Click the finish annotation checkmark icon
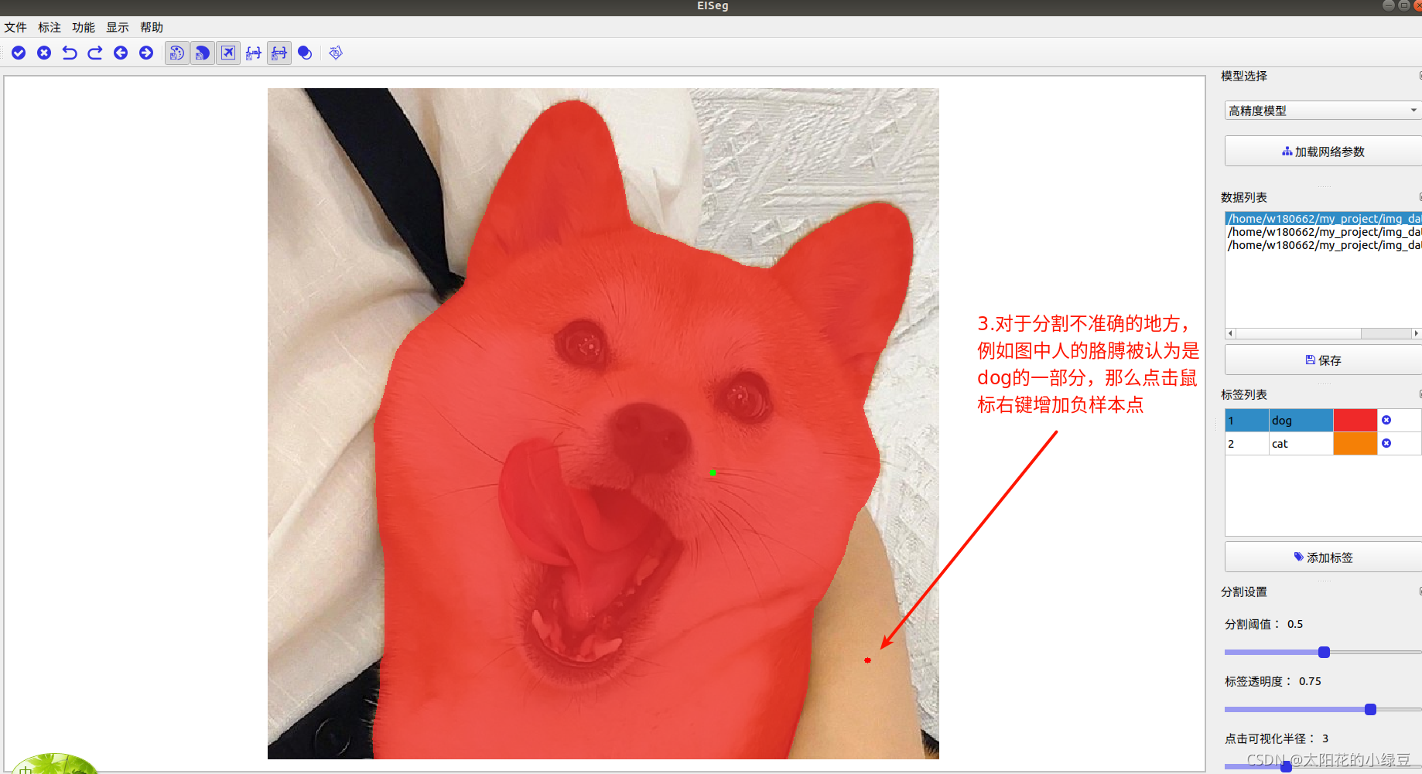Viewport: 1422px width, 774px height. point(19,53)
